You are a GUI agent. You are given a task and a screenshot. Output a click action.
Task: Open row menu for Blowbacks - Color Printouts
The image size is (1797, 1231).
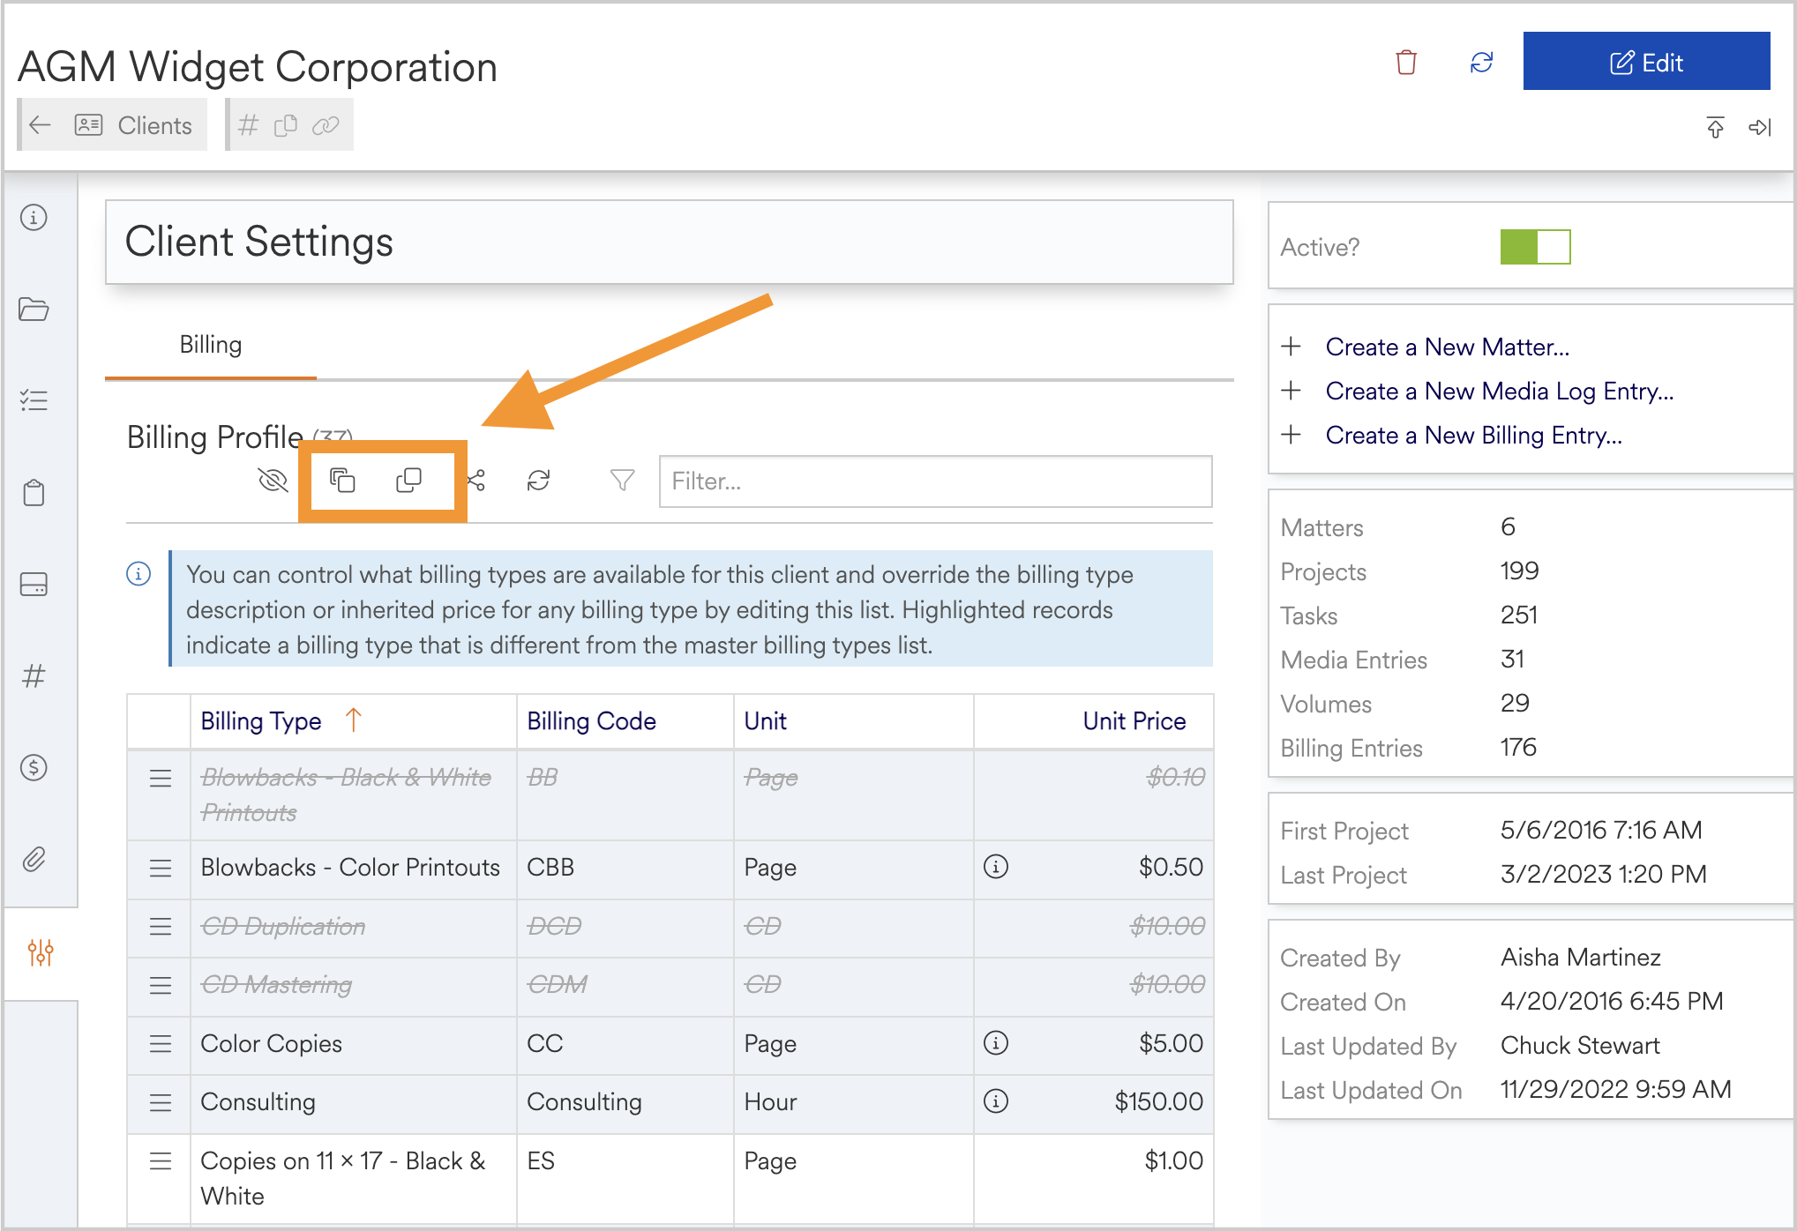160,869
